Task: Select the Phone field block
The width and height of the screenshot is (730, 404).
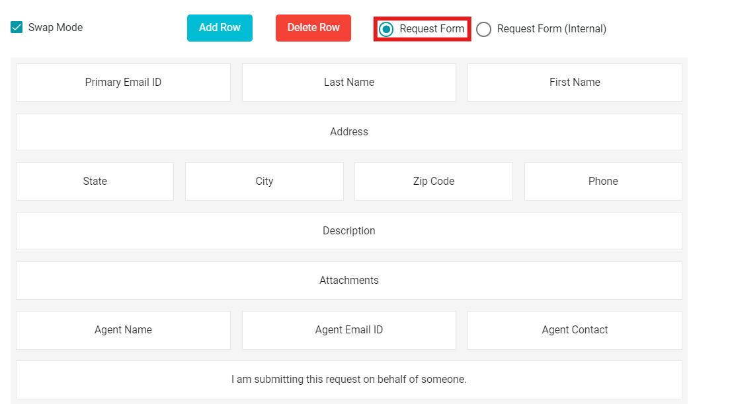Action: [603, 182]
